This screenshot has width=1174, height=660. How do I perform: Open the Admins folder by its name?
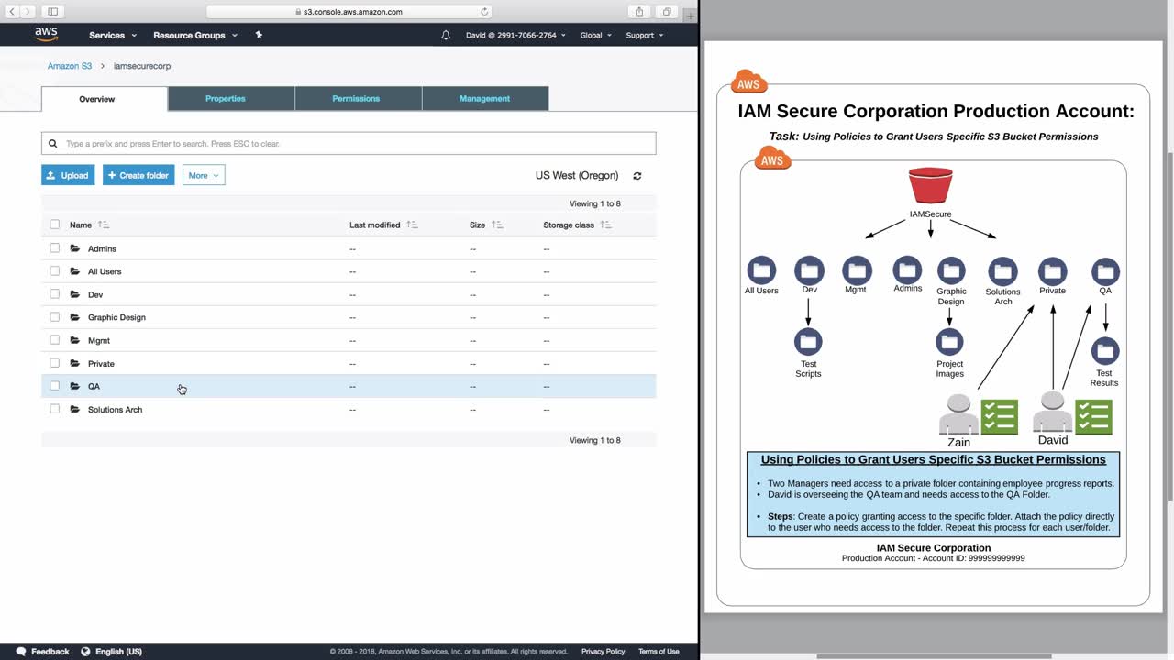tap(102, 249)
